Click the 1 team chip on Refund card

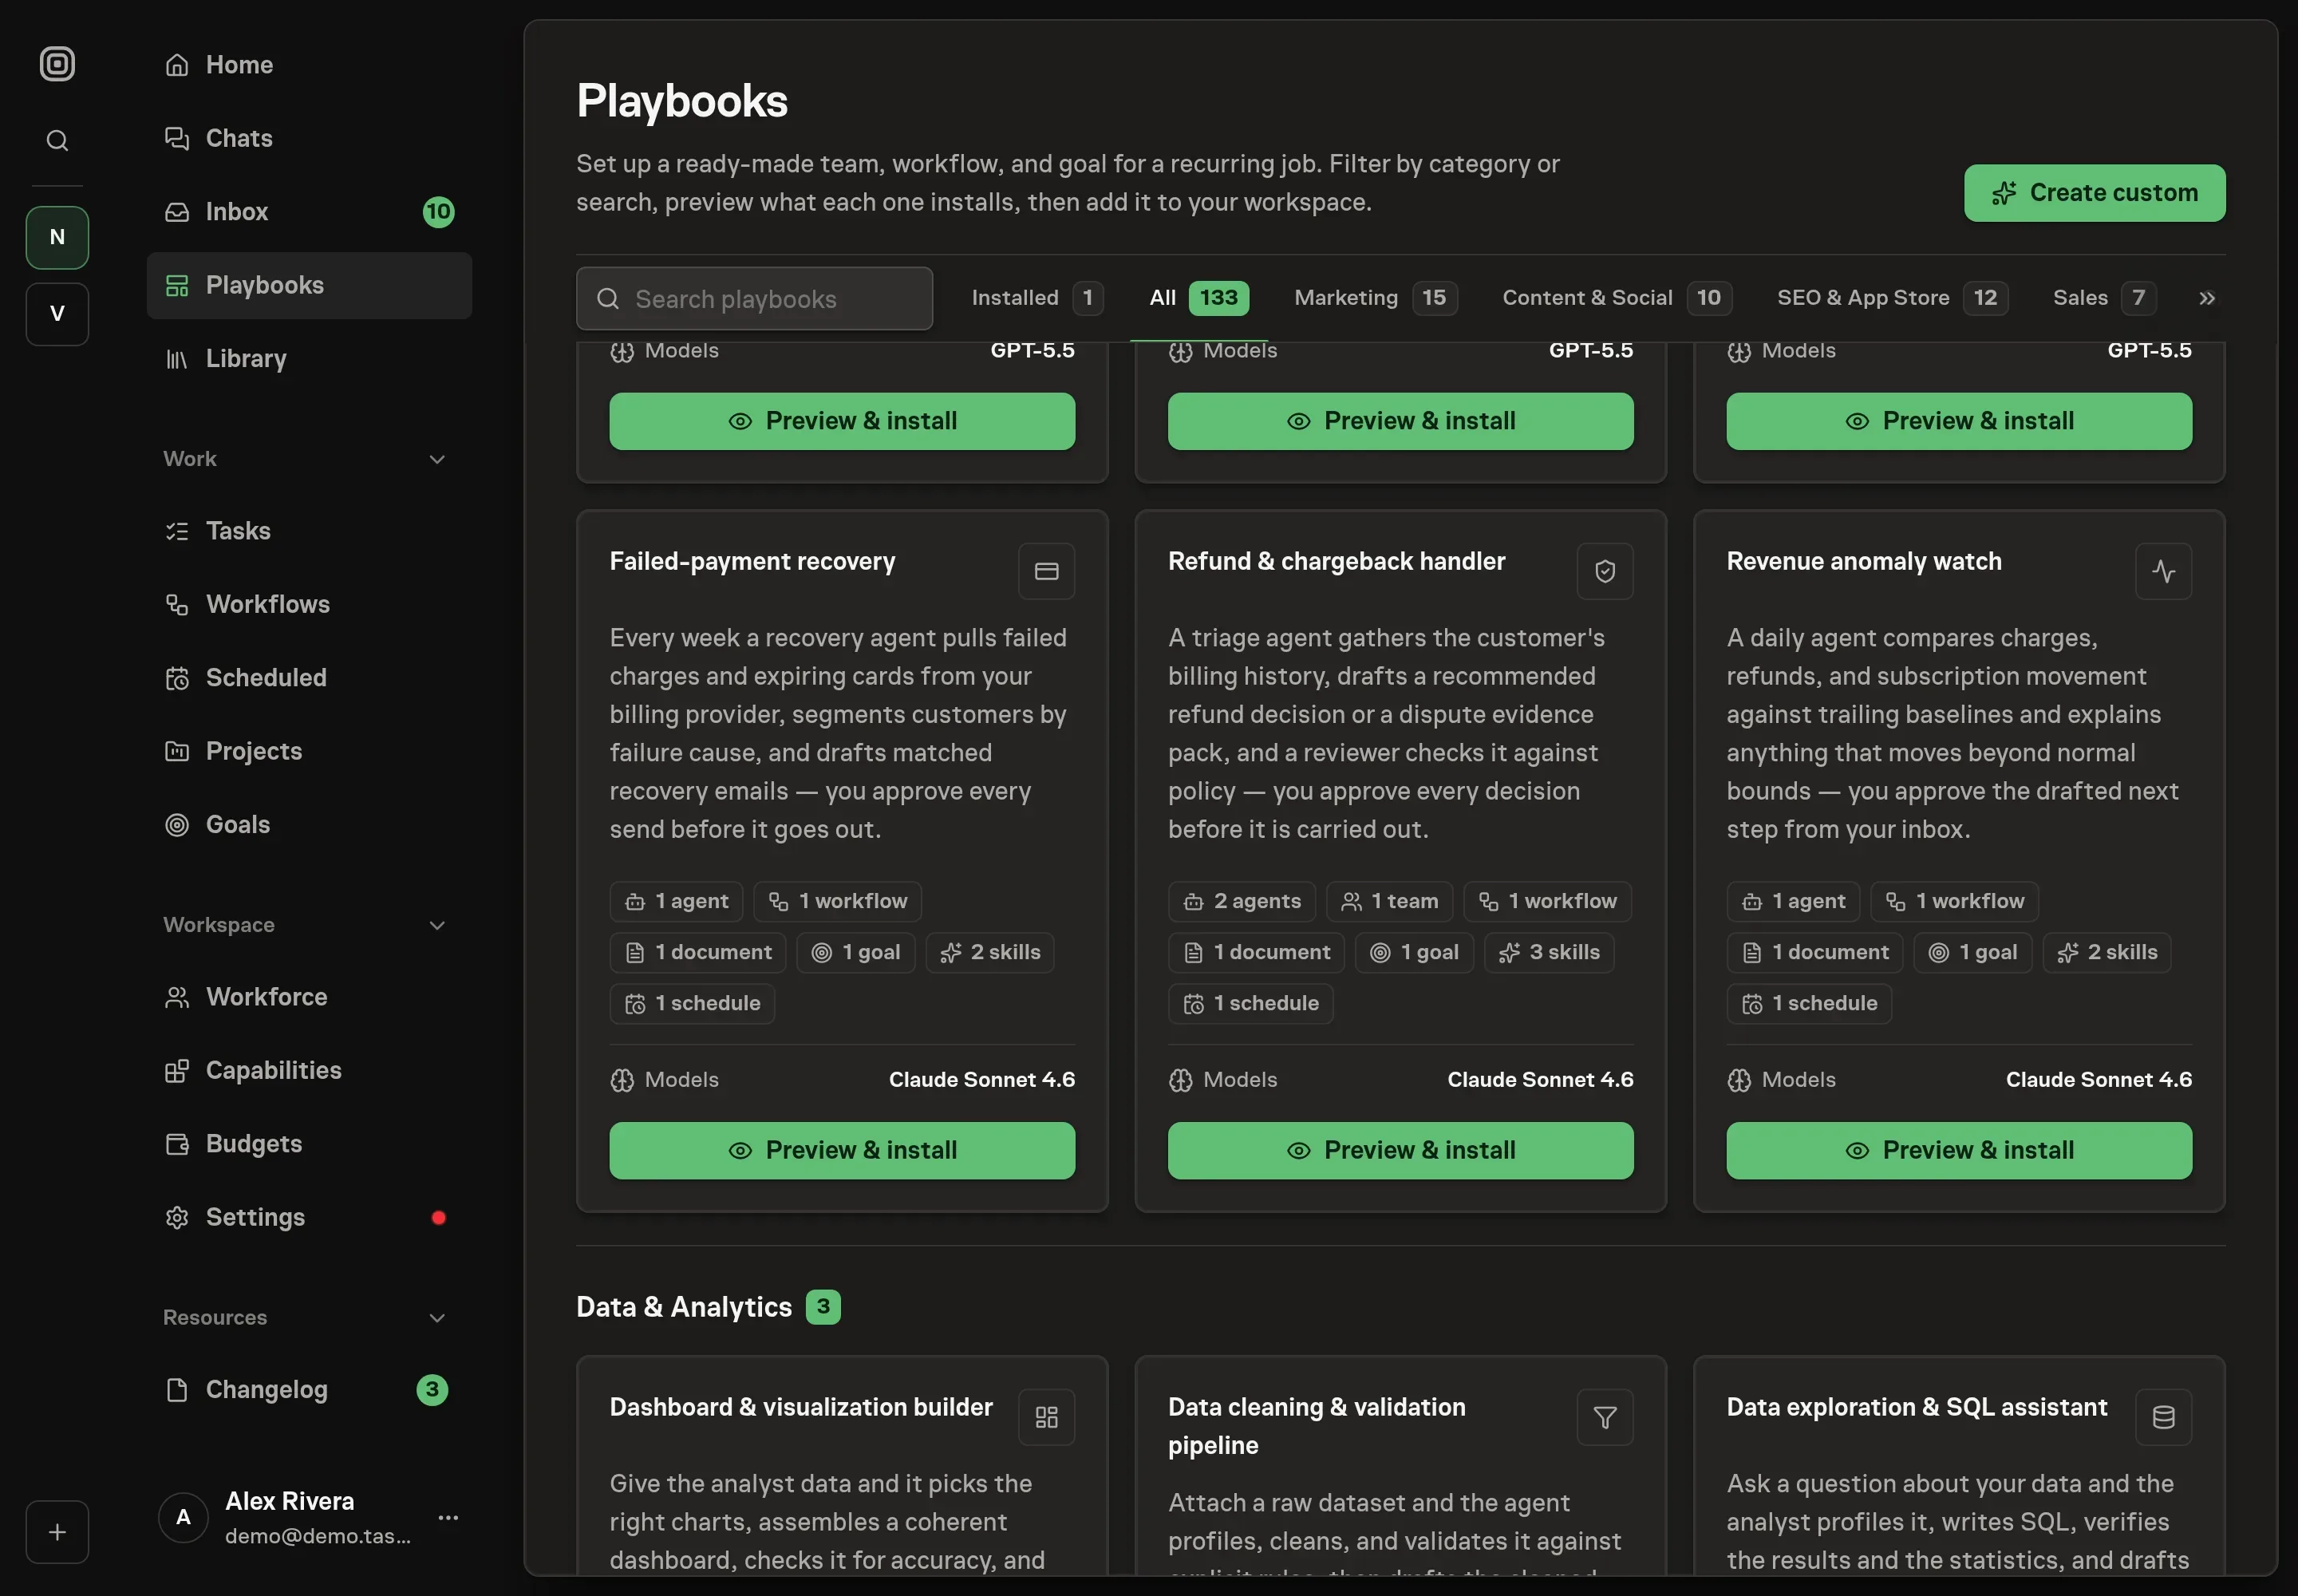tap(1390, 902)
